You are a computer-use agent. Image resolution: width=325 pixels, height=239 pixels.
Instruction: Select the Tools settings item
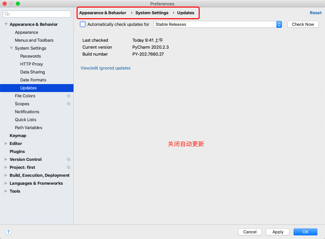(15, 191)
